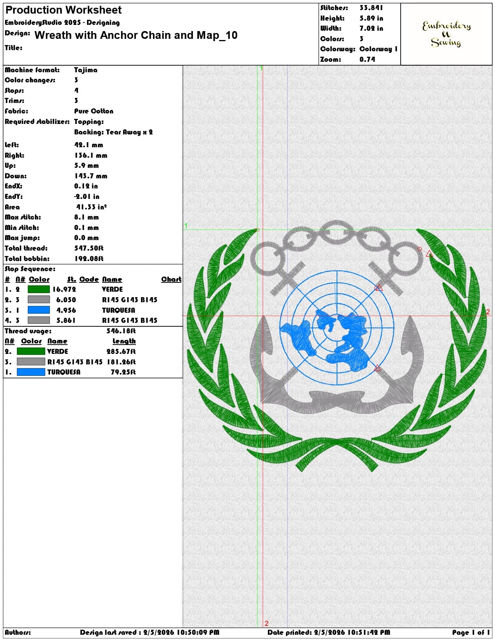Click the Width value 7.02 in
This screenshot has height=641, width=495.
pos(371,28)
